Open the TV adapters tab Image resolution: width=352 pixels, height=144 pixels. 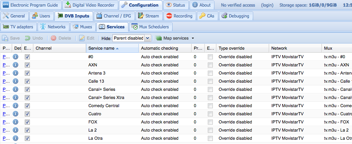pos(18,27)
